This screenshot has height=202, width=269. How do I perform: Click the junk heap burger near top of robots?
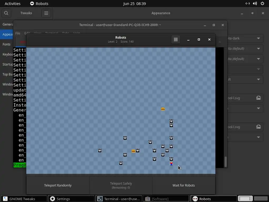point(163,109)
